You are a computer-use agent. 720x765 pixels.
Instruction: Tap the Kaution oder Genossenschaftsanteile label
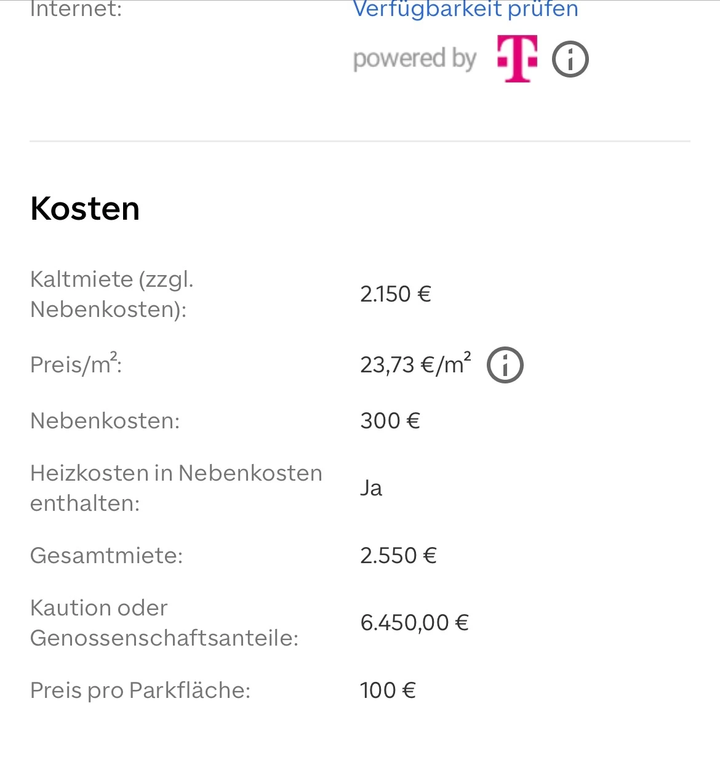[x=164, y=623]
